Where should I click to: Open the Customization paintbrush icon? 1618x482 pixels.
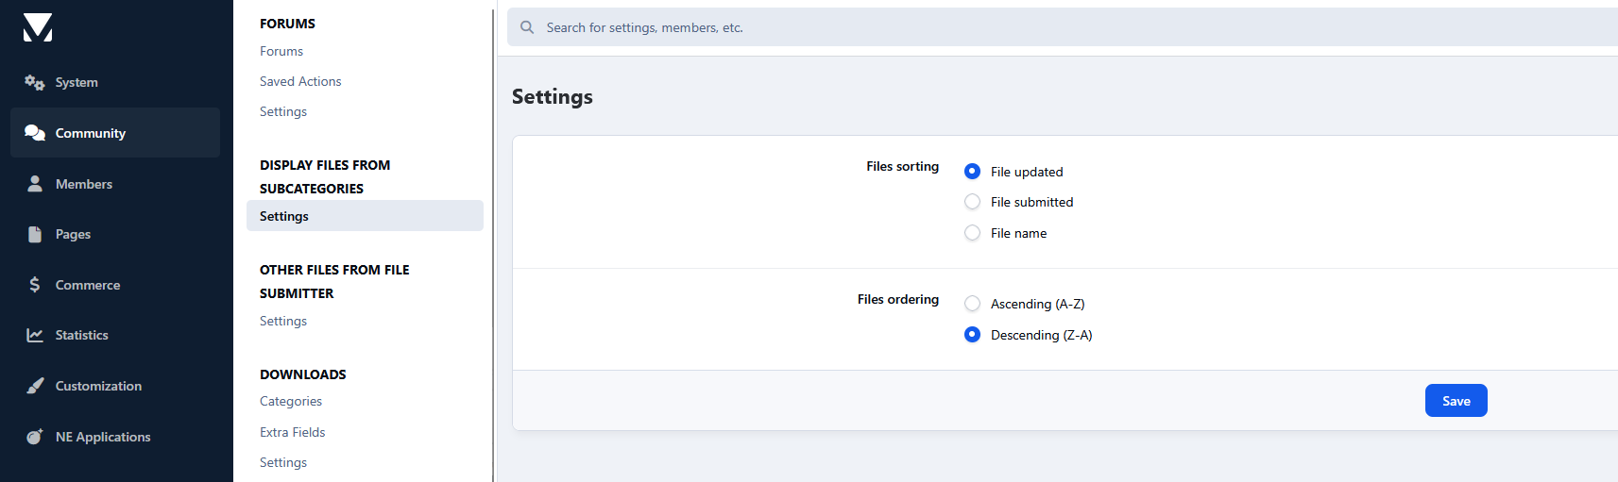35,386
